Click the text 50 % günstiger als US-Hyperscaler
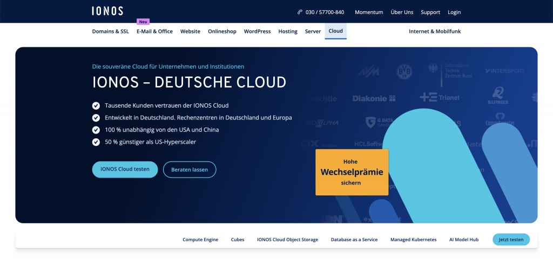Screen dimensions: 553x261 coord(150,142)
